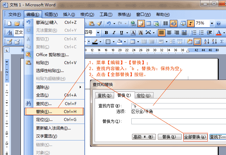226x155 pixels.
Task: Click the Paste clipboard icon in the Standard toolbar
Action: (92, 23)
